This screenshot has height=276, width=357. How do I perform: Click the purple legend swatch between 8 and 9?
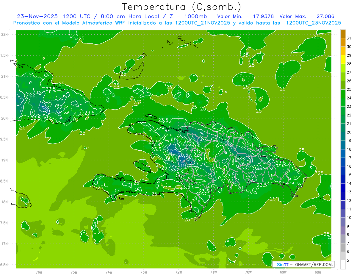point(343,230)
